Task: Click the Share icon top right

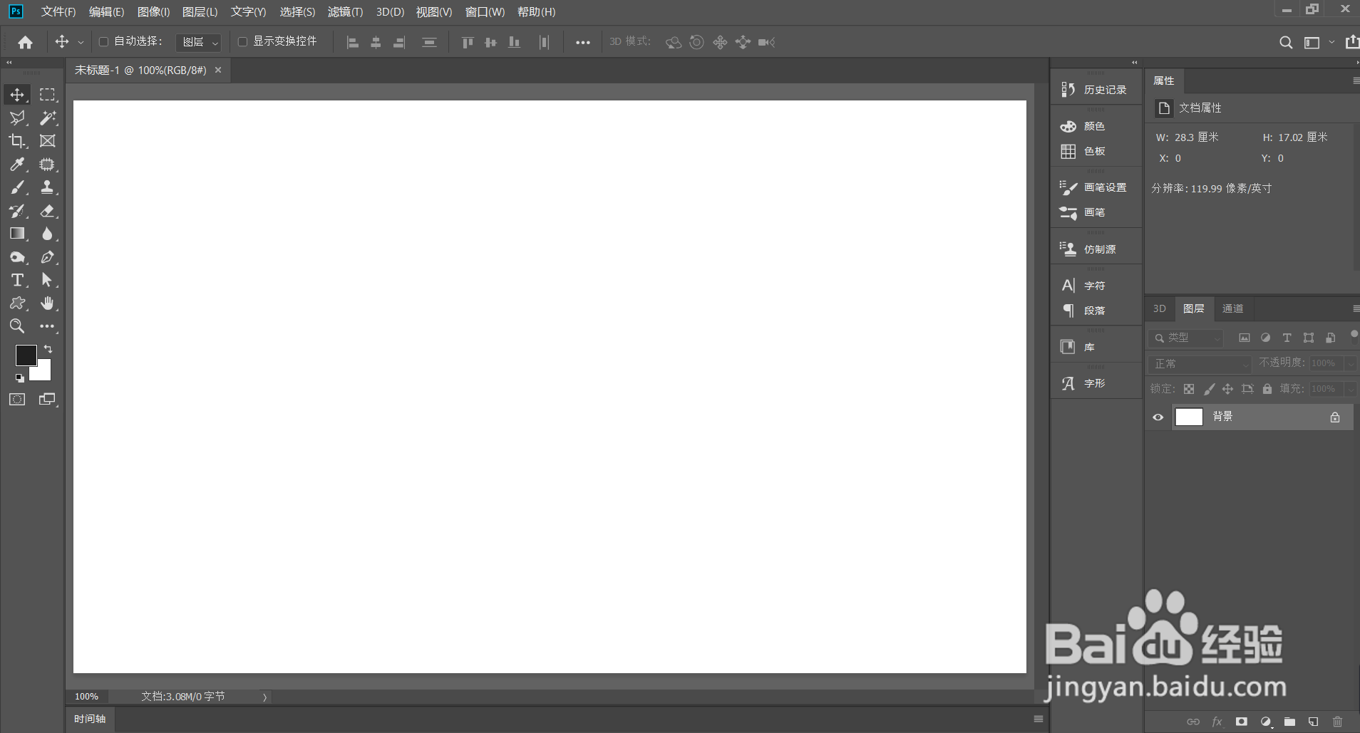Action: 1351,42
